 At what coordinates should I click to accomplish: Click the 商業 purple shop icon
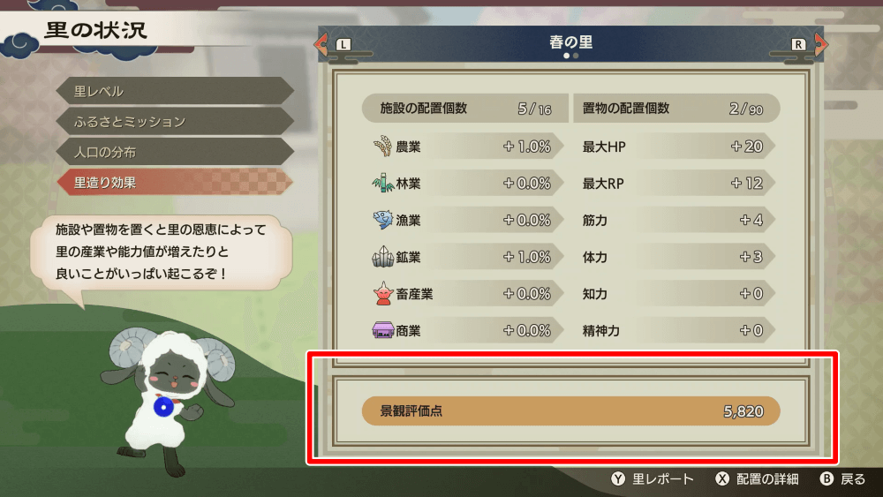pyautogui.click(x=383, y=330)
